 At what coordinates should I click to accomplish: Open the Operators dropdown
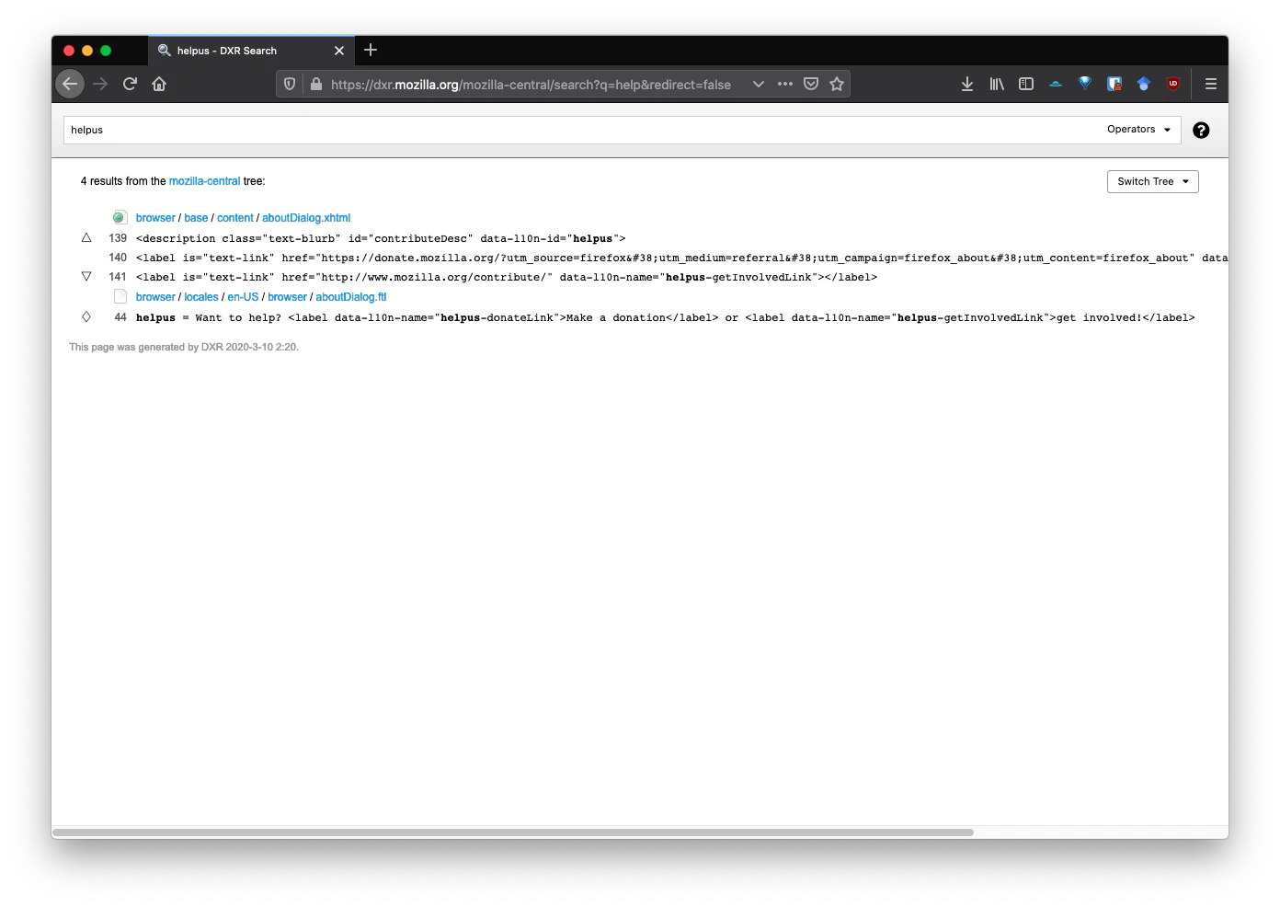point(1139,130)
